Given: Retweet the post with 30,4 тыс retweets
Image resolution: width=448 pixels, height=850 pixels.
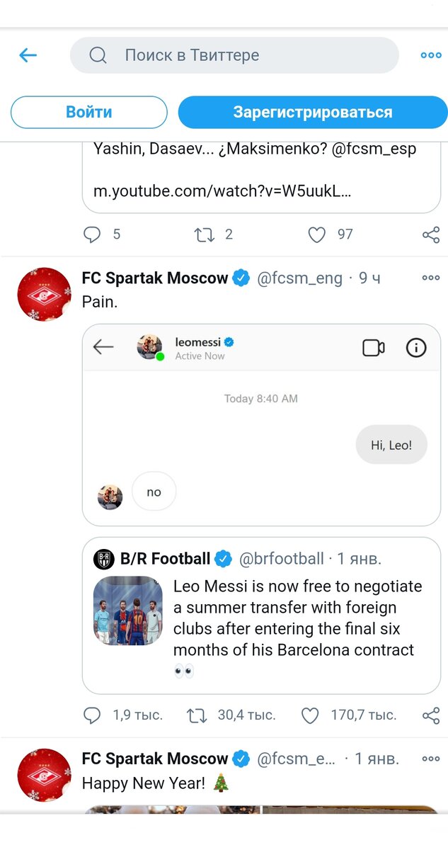Looking at the screenshot, I should 197,715.
